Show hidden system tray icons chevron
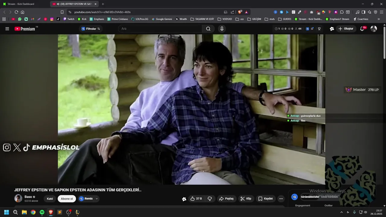 coord(341,212)
